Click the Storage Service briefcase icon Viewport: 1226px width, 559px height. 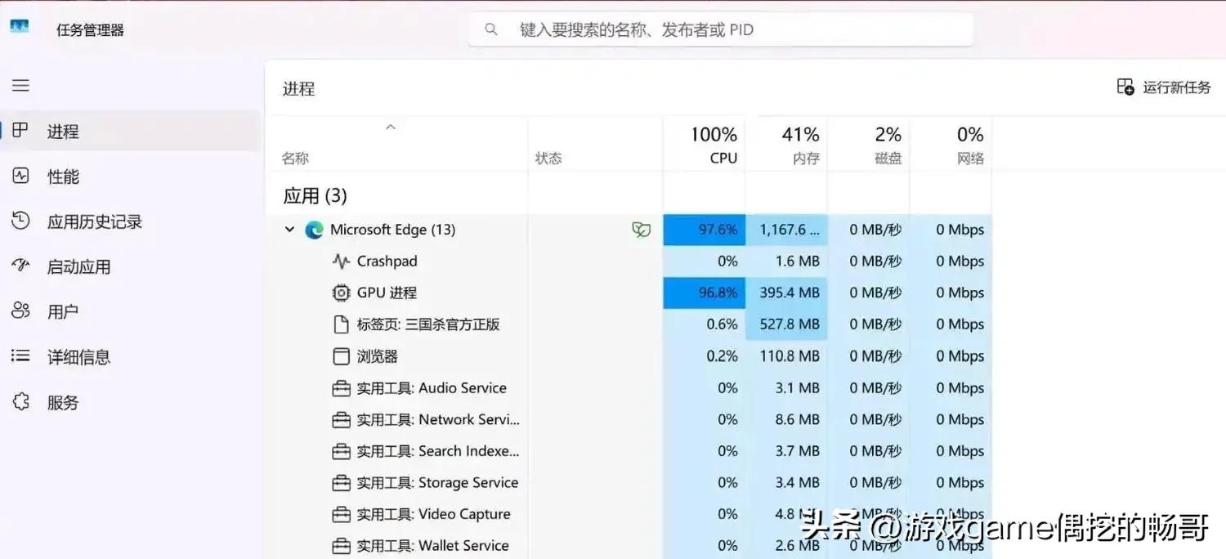click(x=341, y=483)
